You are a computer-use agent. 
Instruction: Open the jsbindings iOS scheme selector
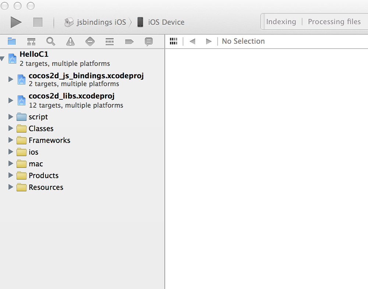click(x=101, y=22)
